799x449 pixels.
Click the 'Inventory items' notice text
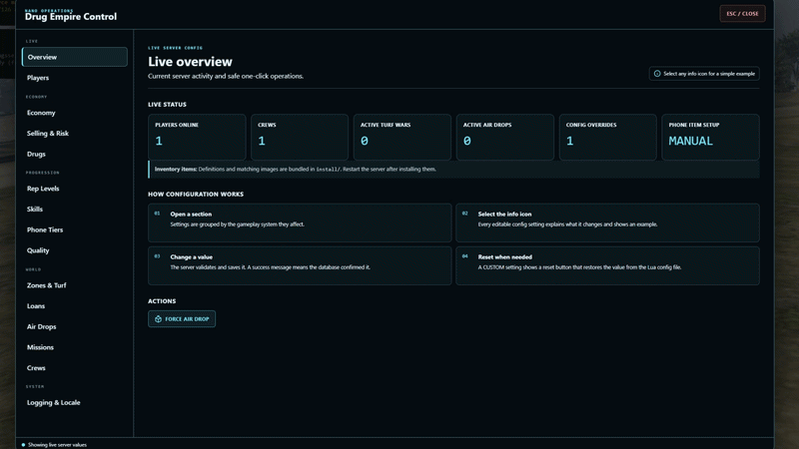point(295,169)
